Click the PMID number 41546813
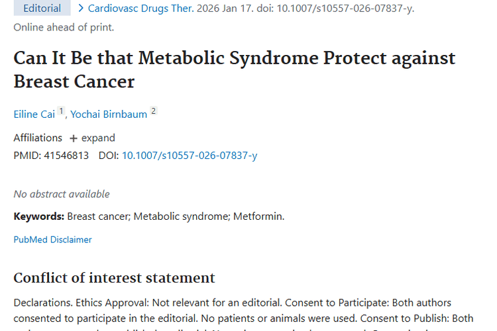The height and width of the screenshot is (331, 497). tap(66, 156)
